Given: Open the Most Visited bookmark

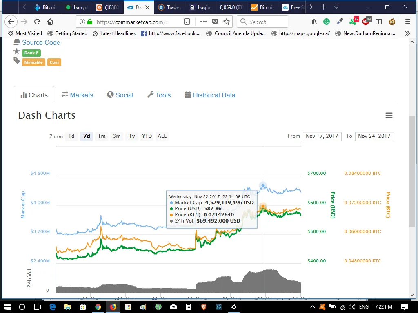Looking at the screenshot, I should pos(25,33).
